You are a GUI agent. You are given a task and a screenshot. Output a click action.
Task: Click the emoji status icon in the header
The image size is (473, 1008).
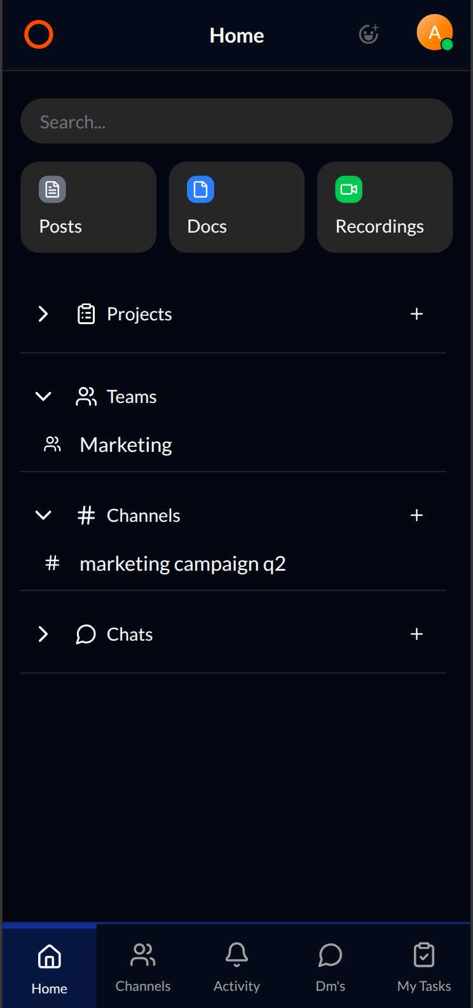coord(368,35)
